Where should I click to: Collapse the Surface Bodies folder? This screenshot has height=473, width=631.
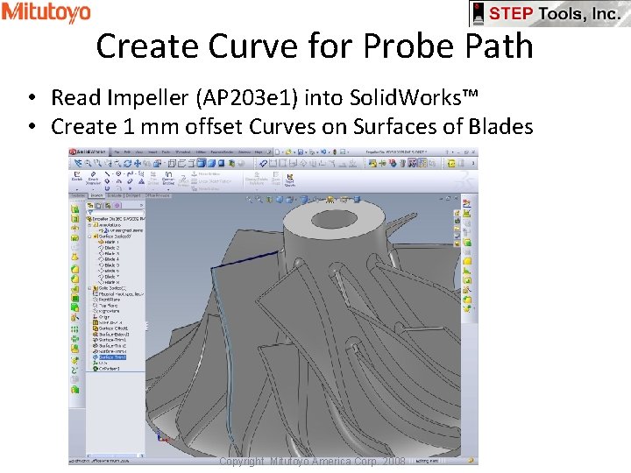tap(89, 236)
